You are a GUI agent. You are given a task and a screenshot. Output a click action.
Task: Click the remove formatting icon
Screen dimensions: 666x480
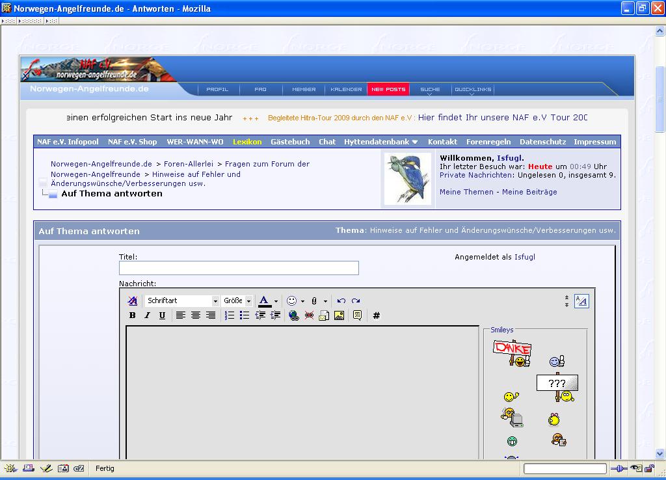(x=133, y=300)
